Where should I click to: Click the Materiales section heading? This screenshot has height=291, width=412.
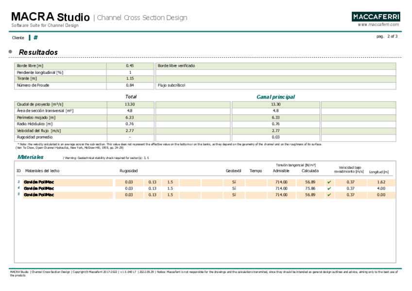(30, 157)
